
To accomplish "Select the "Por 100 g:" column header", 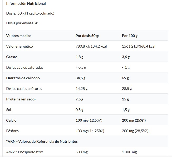I will tap(130, 36).
